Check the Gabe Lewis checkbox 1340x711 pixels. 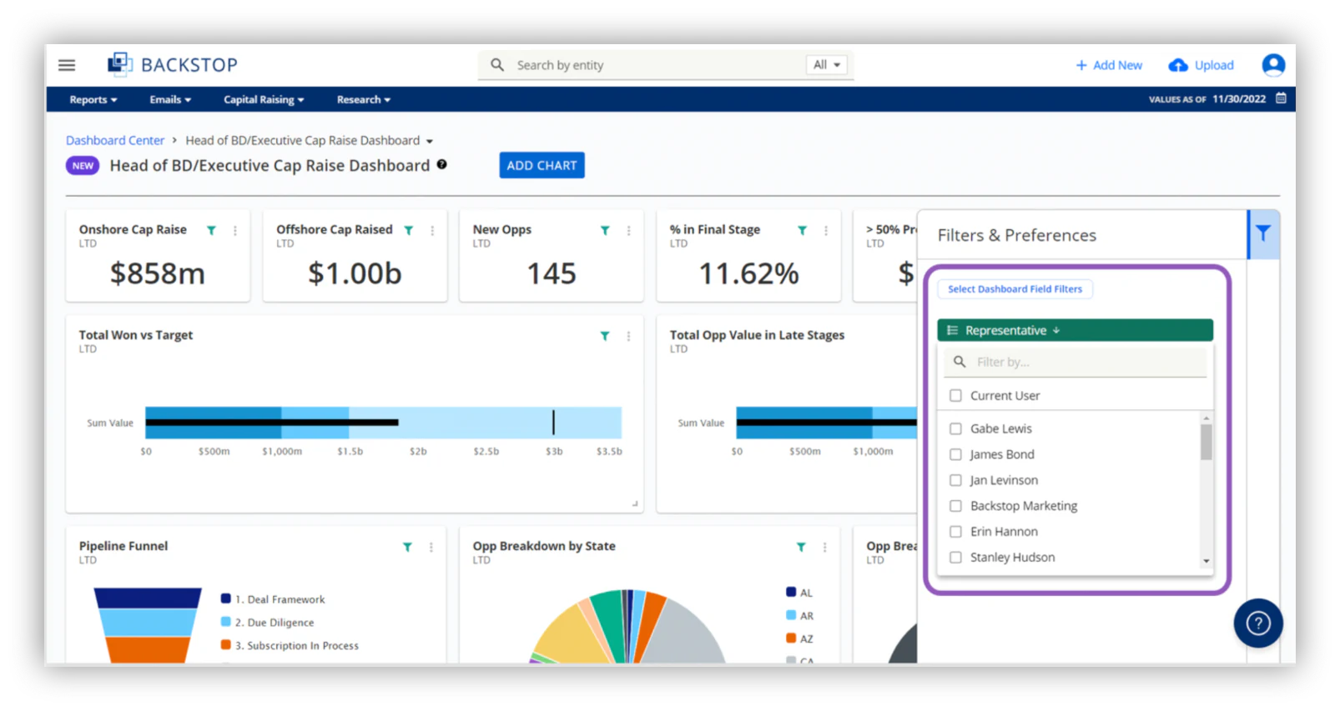point(955,428)
